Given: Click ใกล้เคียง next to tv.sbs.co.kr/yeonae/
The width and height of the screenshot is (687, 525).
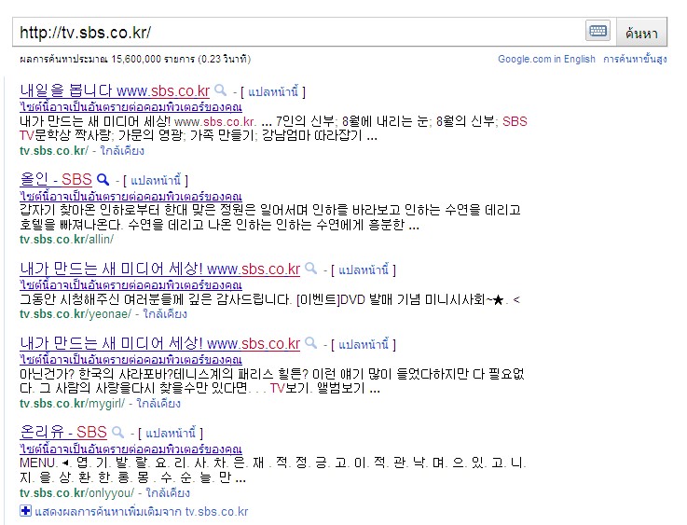Looking at the screenshot, I should click(165, 314).
